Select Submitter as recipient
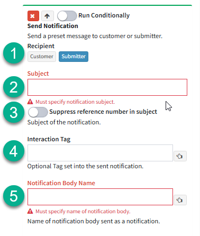Image resolution: width=200 pixels, height=236 pixels. 74,57
